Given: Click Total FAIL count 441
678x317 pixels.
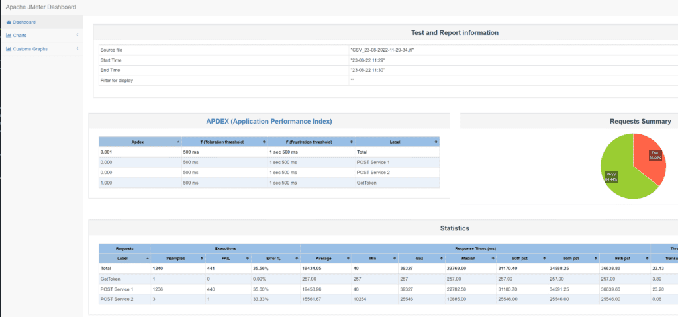Looking at the screenshot, I should 211,268.
